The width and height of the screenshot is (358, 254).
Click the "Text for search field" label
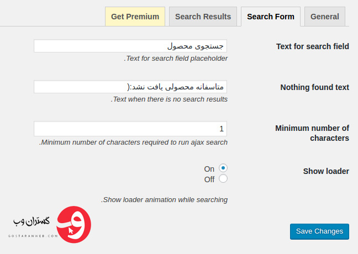[313, 46]
